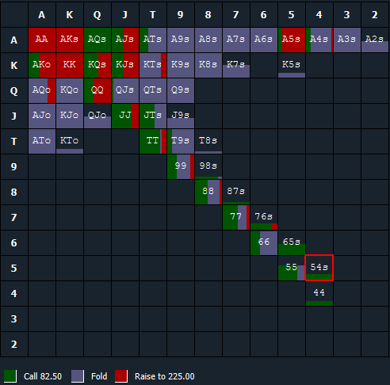
Task: Select the 44 pocket pair cell
Action: 319,293
